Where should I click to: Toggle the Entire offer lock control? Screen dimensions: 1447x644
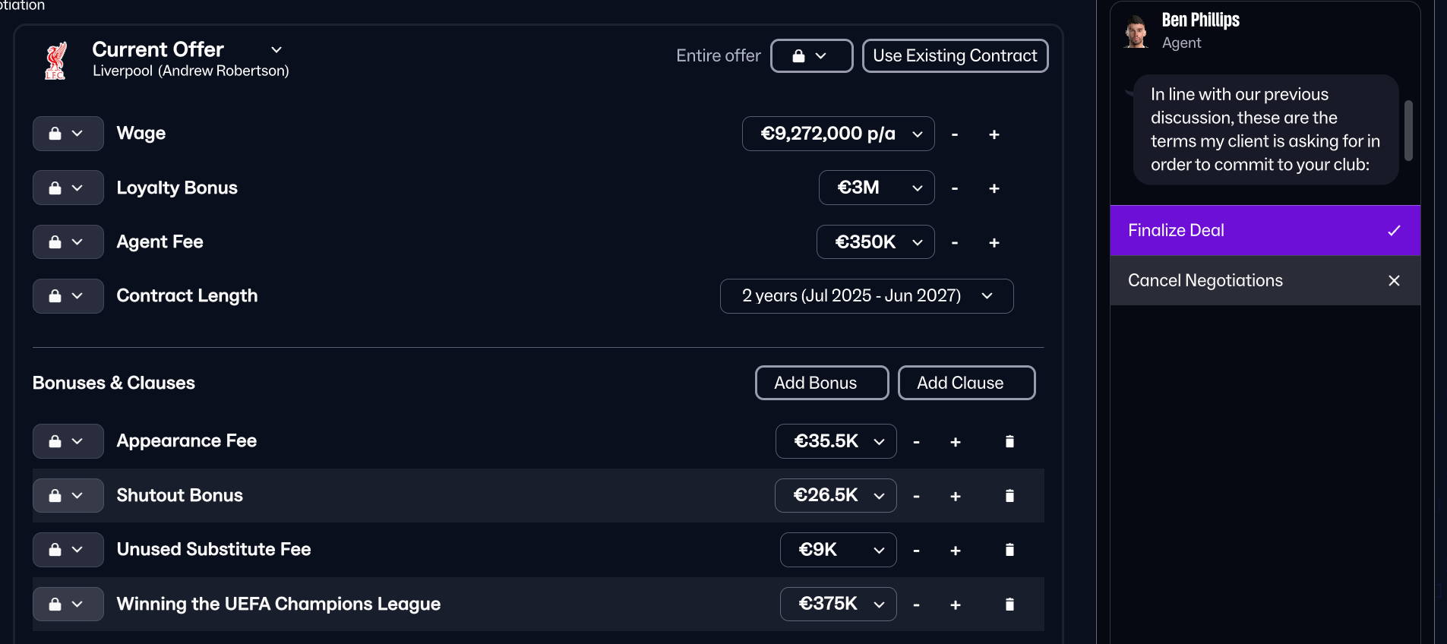coord(810,55)
